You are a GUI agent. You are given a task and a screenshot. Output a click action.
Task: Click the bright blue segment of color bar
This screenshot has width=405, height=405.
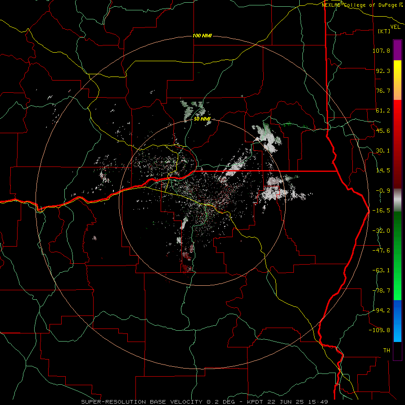(x=397, y=321)
